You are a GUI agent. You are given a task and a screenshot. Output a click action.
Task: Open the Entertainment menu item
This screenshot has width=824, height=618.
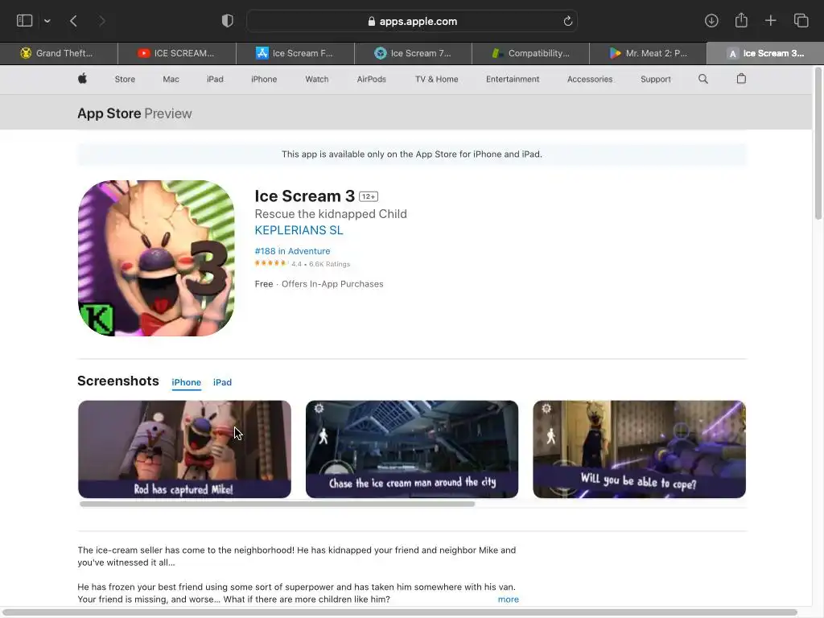[x=513, y=80]
